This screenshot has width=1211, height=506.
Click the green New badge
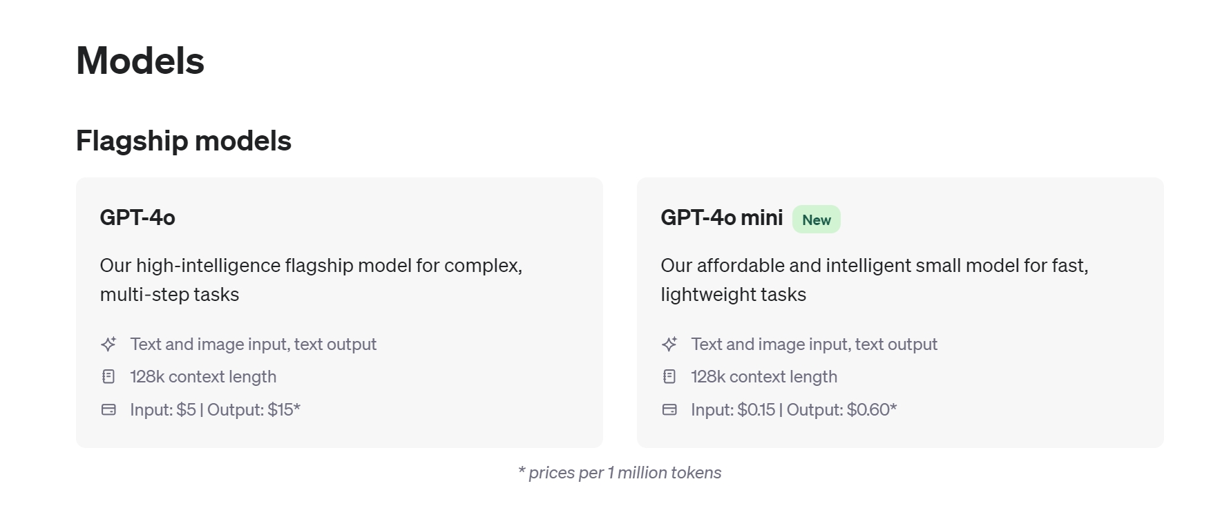point(816,220)
